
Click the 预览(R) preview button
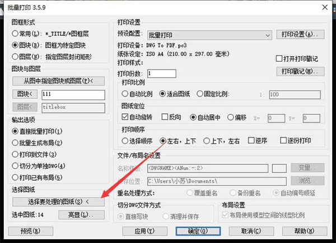pos(31,231)
